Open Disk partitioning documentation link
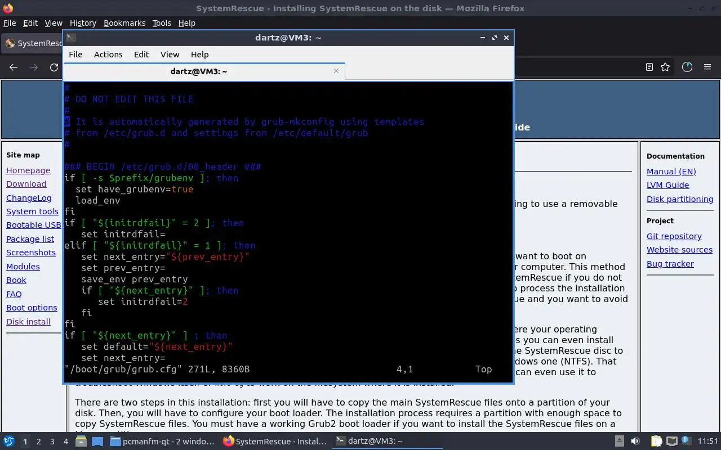Viewport: 721px width, 450px height. tap(680, 199)
